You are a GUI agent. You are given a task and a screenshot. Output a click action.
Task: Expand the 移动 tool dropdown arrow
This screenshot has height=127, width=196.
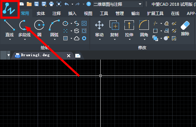pos(100,40)
